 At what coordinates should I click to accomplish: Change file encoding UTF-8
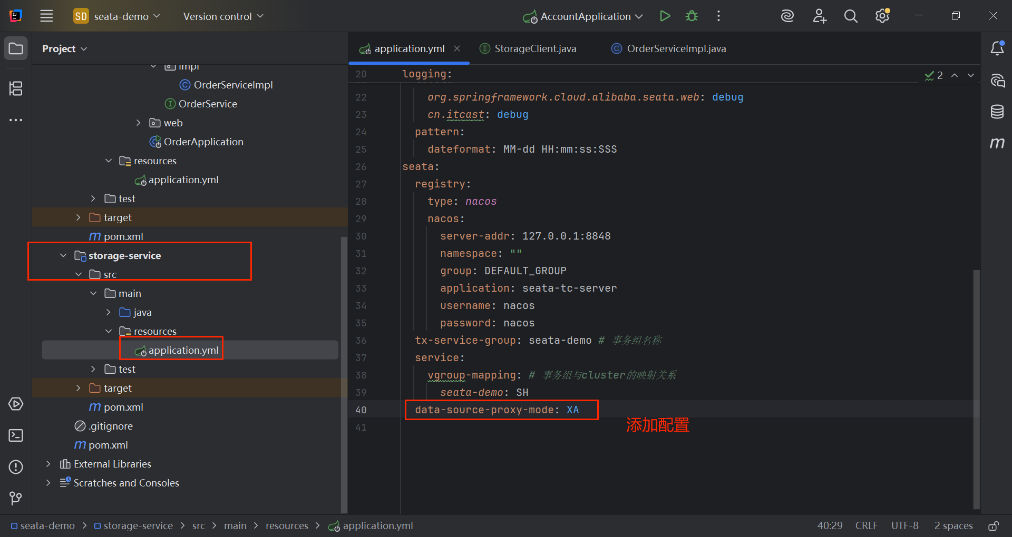[x=904, y=526]
